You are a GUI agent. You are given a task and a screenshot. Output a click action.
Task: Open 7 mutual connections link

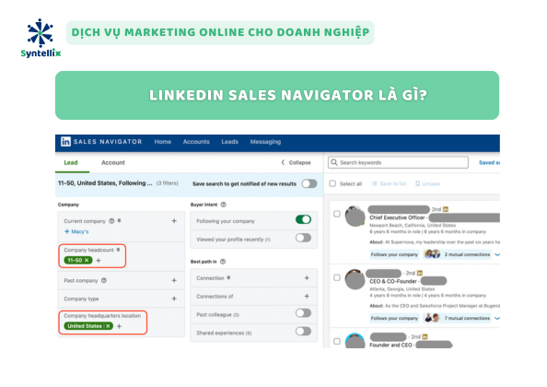click(x=467, y=318)
